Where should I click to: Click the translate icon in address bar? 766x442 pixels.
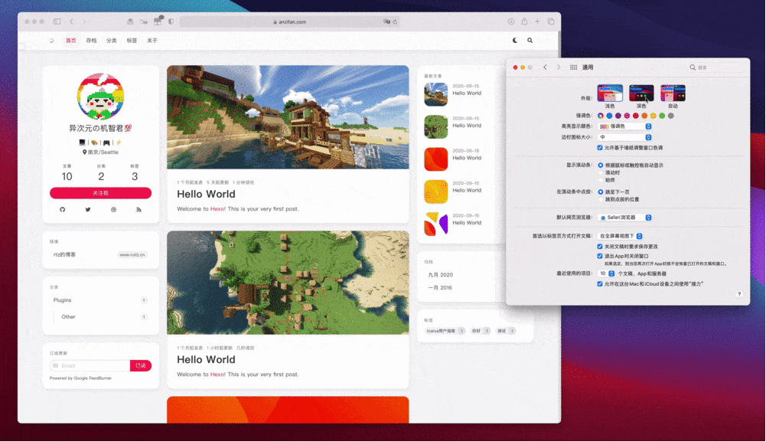(386, 21)
